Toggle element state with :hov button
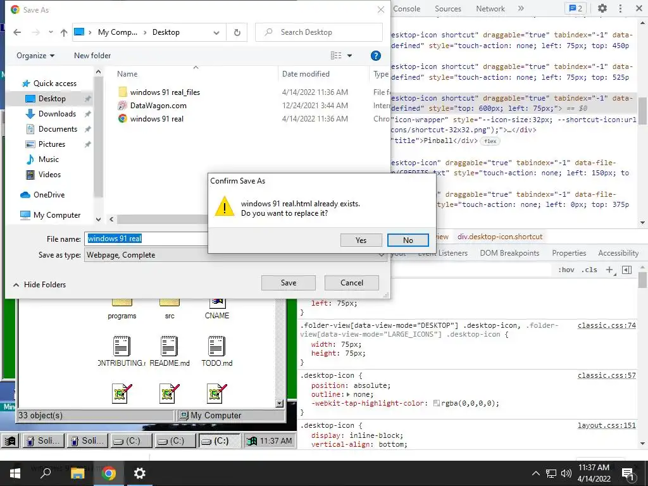The height and width of the screenshot is (486, 648). coord(566,270)
